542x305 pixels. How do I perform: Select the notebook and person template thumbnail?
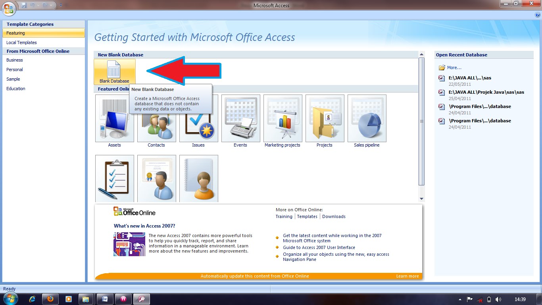(199, 178)
